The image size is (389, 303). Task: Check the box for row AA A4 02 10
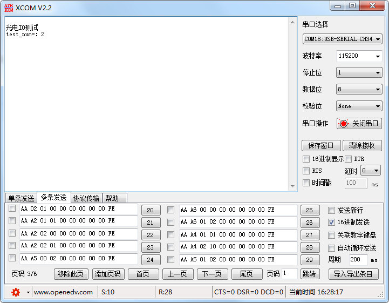click(x=170, y=247)
